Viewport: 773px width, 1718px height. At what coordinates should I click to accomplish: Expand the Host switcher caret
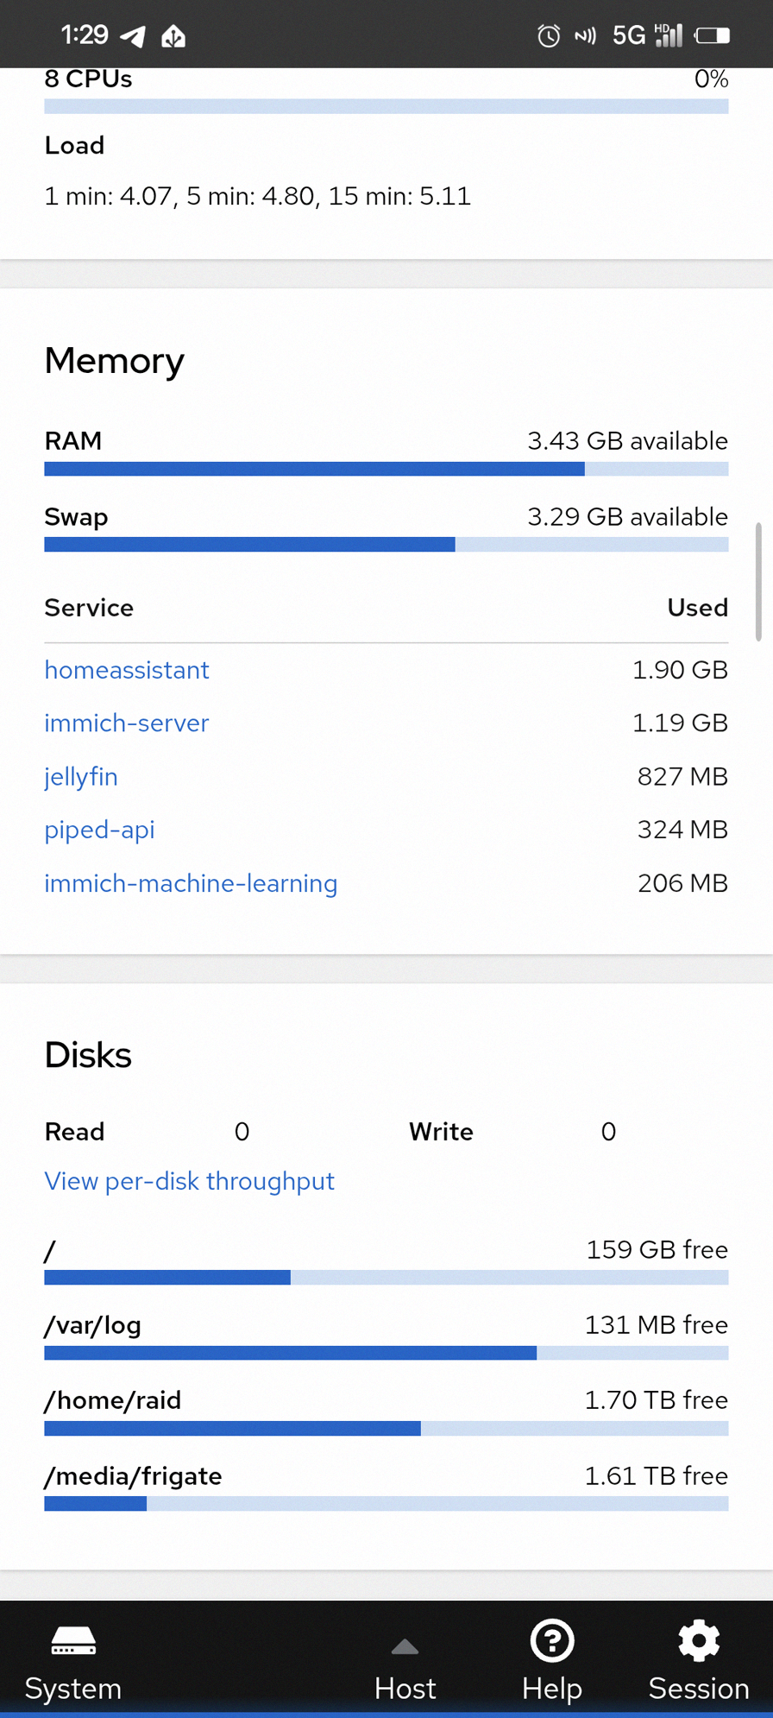(x=405, y=1646)
